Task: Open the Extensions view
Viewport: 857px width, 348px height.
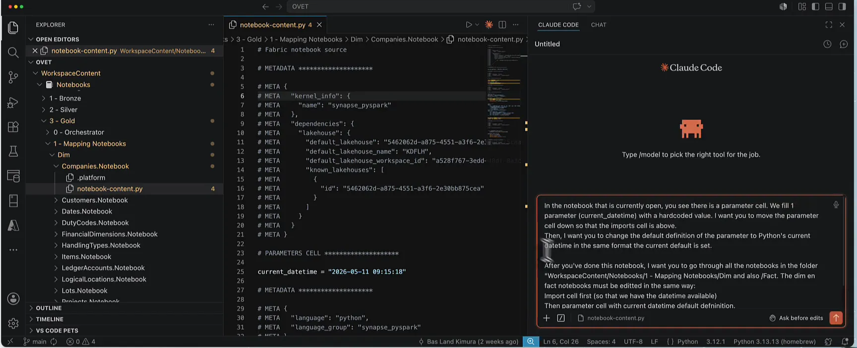Action: (13, 126)
